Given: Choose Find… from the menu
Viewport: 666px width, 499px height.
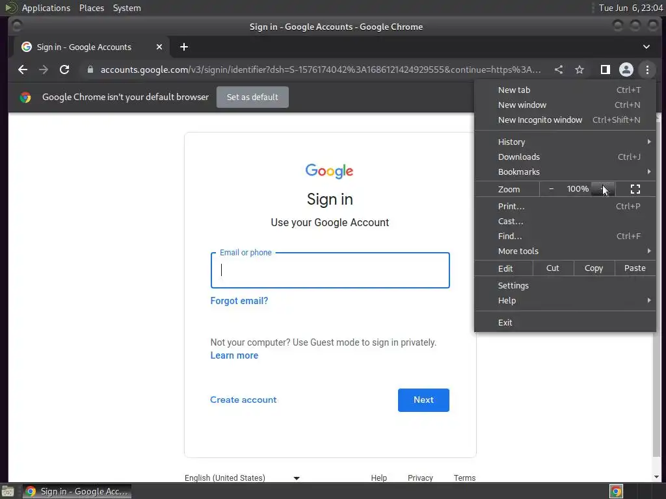Looking at the screenshot, I should tap(565, 236).
